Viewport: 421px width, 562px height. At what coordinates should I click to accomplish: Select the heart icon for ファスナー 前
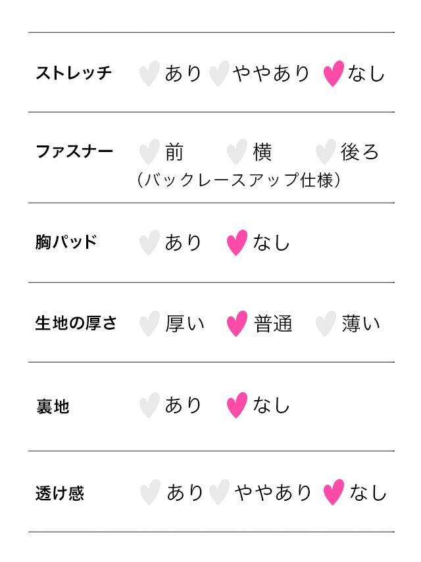(150, 152)
